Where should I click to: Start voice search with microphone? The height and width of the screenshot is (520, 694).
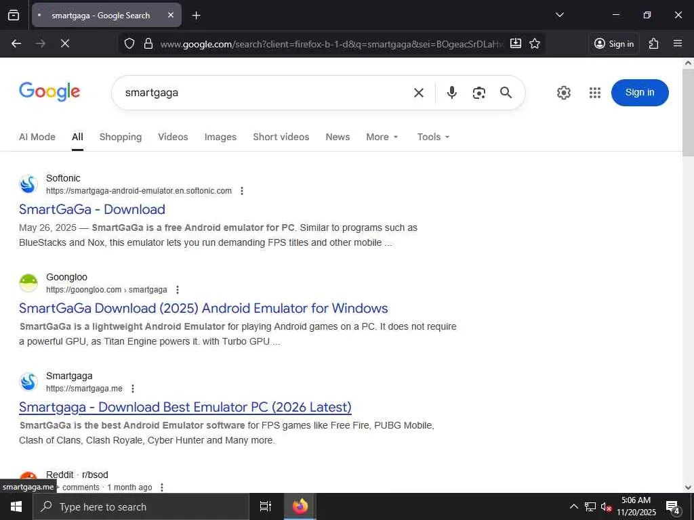451,92
